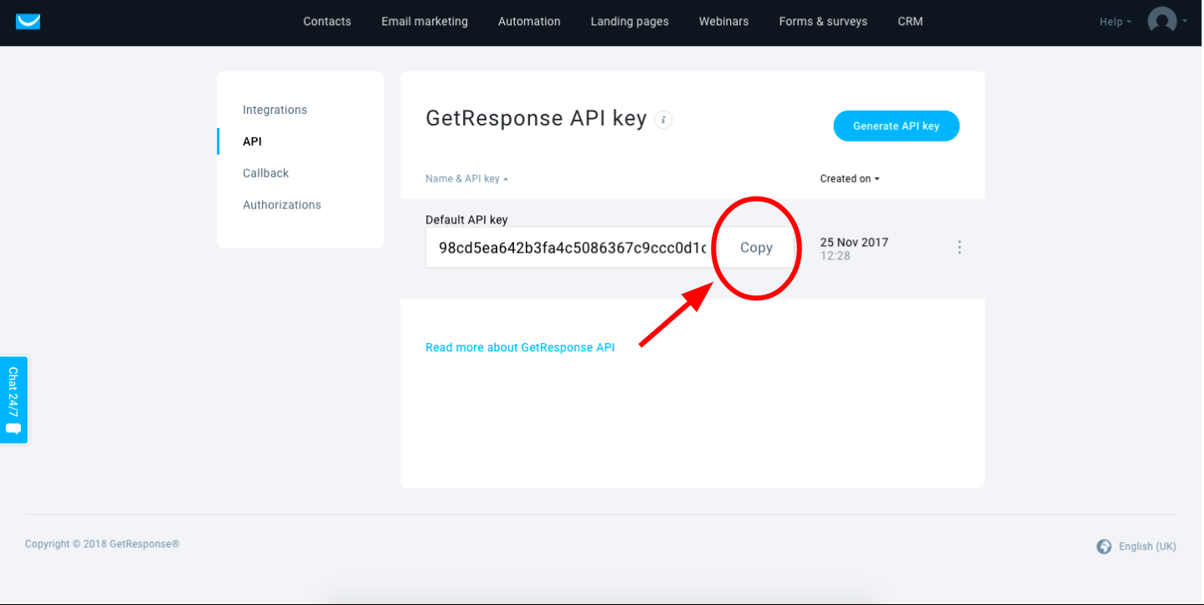Open the Chat 24/7 widget
This screenshot has width=1204, height=605.
[x=13, y=400]
